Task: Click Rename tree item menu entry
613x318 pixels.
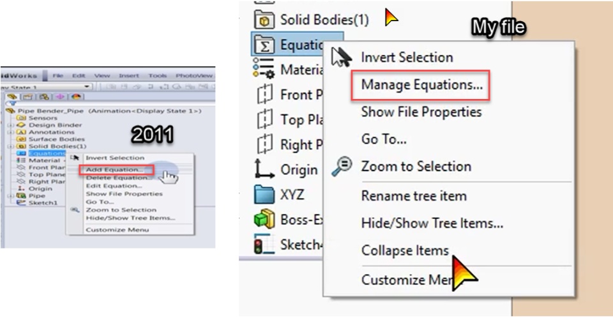Action: (x=414, y=195)
